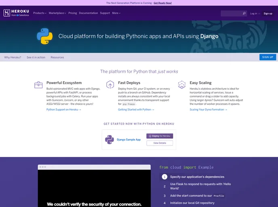Click the briefcase icon beside Powerful Ecosystem
This screenshot has height=207, width=278.
coord(38,85)
